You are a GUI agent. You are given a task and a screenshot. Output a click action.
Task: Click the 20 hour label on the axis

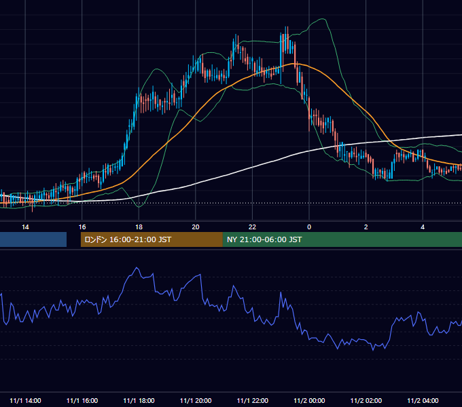[196, 227]
